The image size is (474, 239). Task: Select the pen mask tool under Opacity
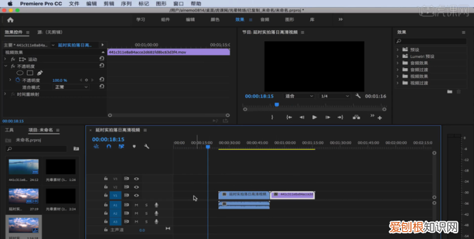40,73
